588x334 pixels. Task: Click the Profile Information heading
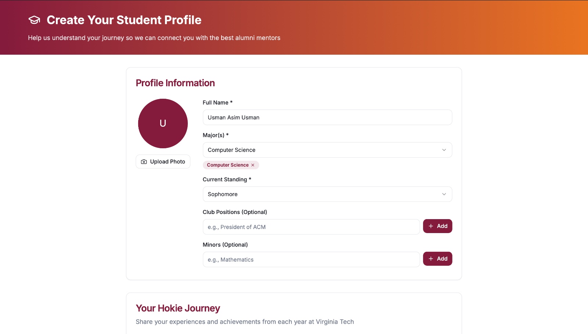pos(175,83)
